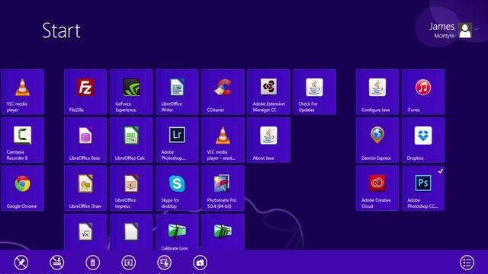Open Adobe Photoshop Lightroom tile
The image size is (488, 274).
(x=177, y=140)
